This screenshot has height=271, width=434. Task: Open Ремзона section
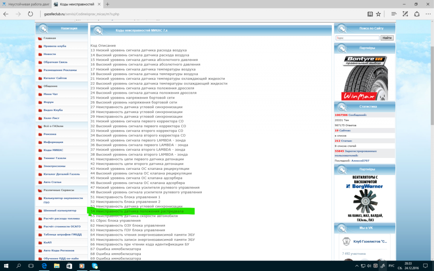coord(50,134)
